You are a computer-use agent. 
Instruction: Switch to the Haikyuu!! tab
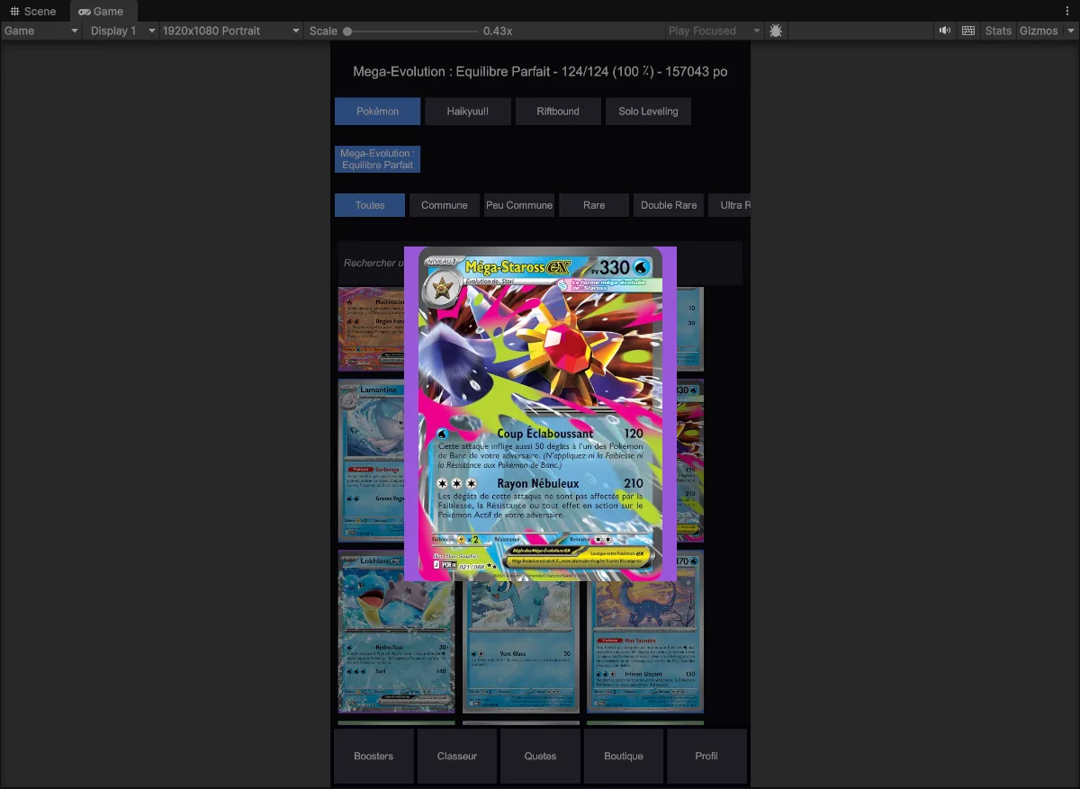[468, 112]
